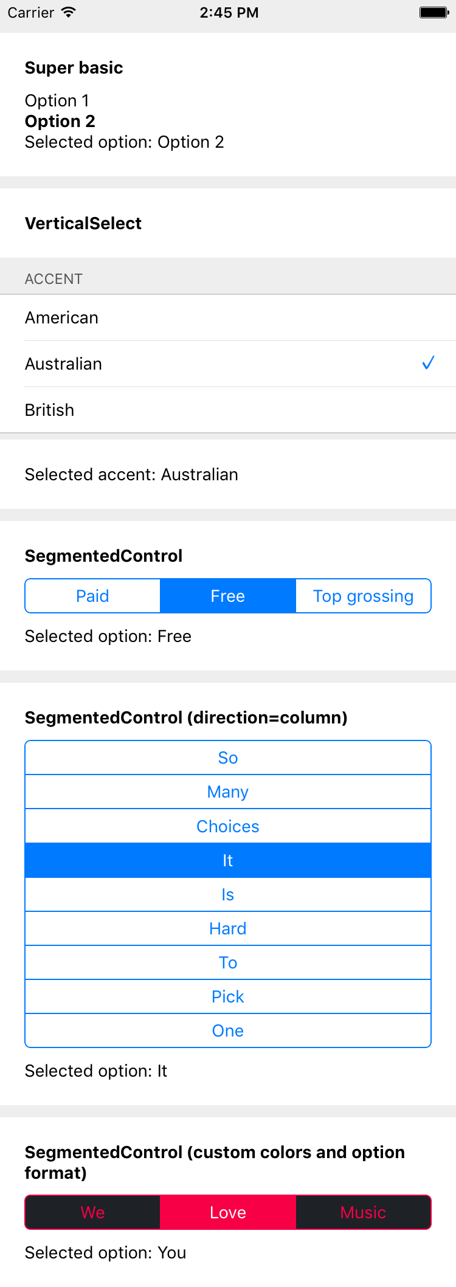Select the Pick segment
Screen dimensions: 456x1287
click(x=228, y=996)
